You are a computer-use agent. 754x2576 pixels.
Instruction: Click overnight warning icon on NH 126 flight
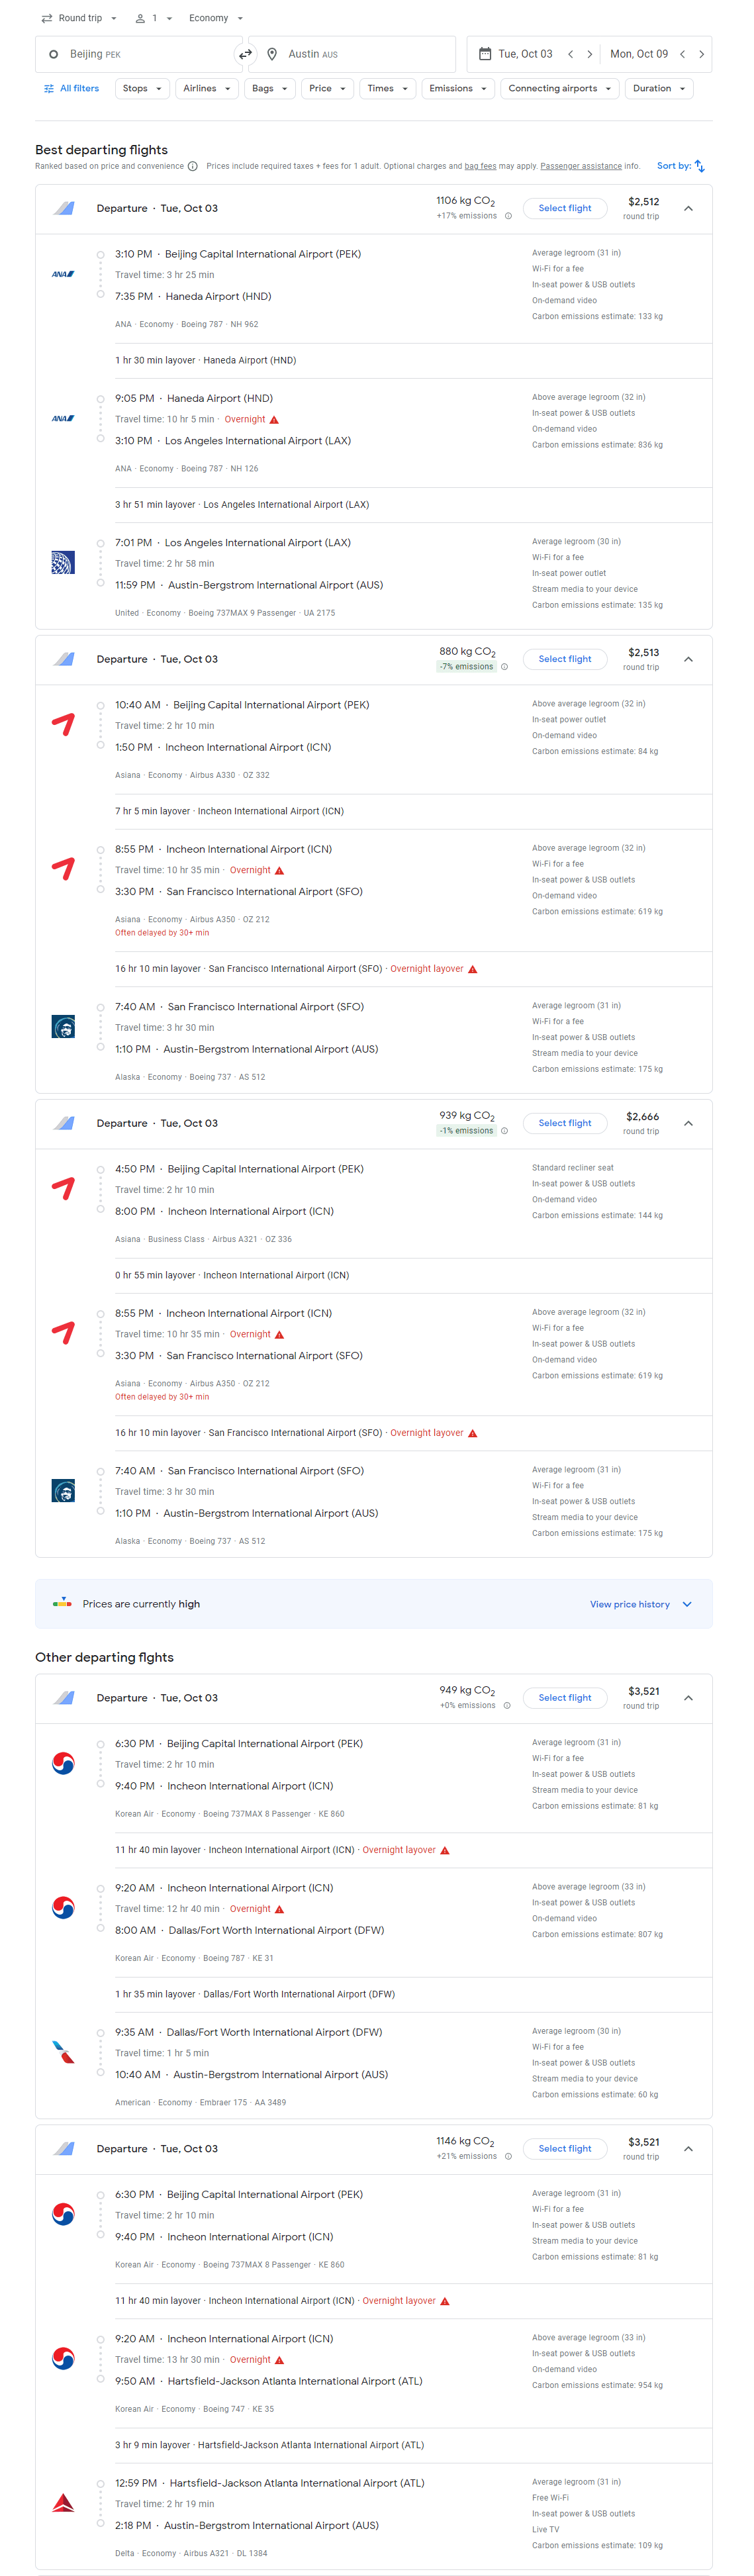coord(274,420)
